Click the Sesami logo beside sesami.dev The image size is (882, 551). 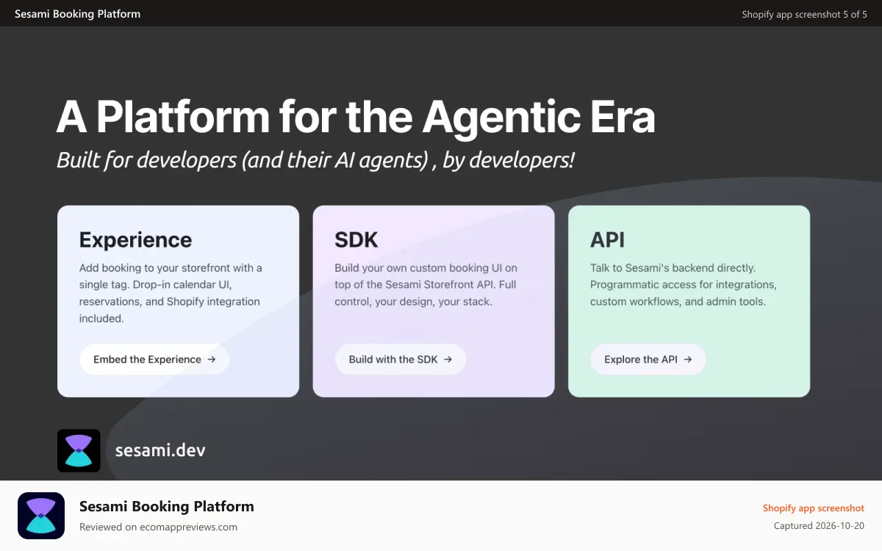(79, 450)
